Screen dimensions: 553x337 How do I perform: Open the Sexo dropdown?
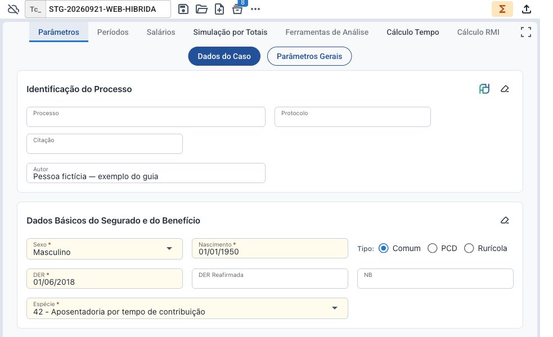(105, 249)
